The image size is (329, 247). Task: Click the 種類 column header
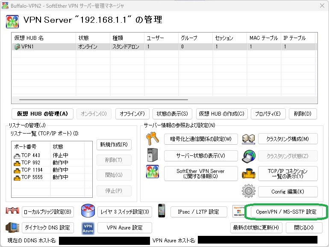[127, 38]
